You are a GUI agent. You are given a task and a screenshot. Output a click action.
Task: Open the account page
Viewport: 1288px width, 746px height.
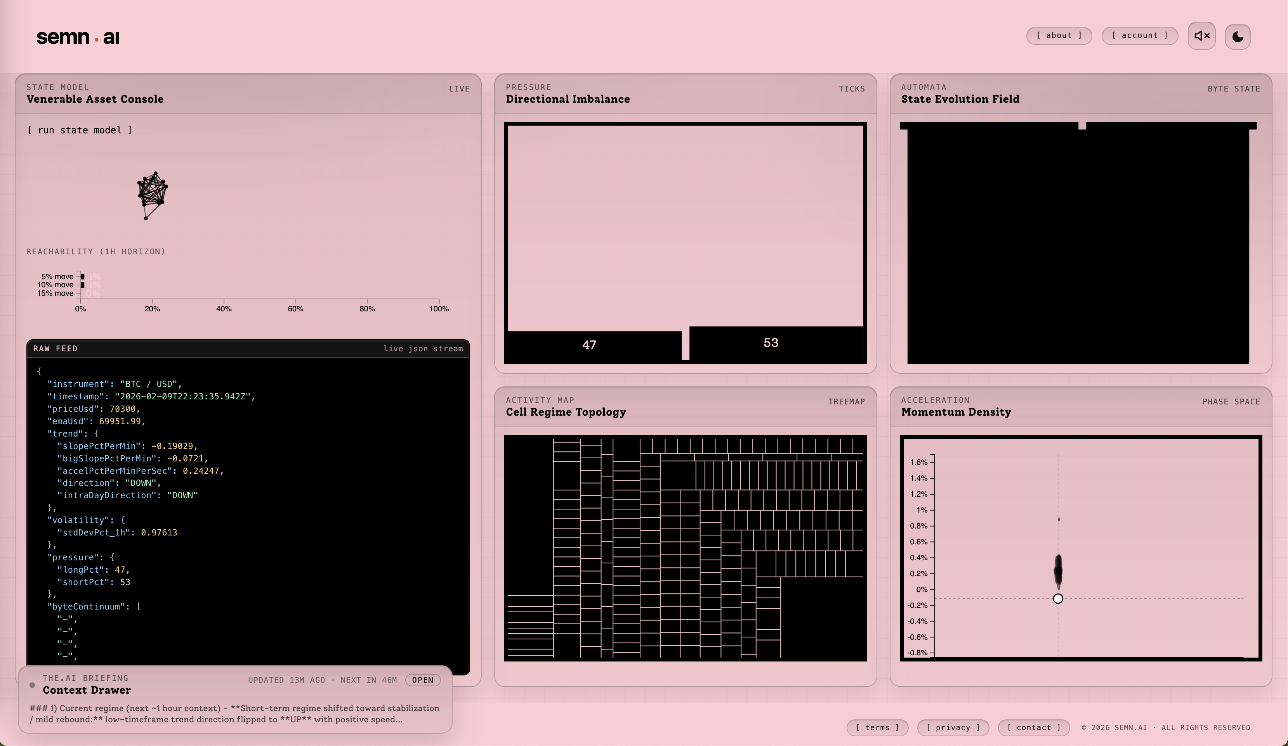[x=1139, y=36]
